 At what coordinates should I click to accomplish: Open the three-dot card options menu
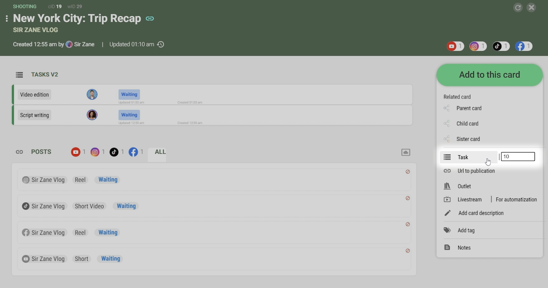[x=7, y=18]
